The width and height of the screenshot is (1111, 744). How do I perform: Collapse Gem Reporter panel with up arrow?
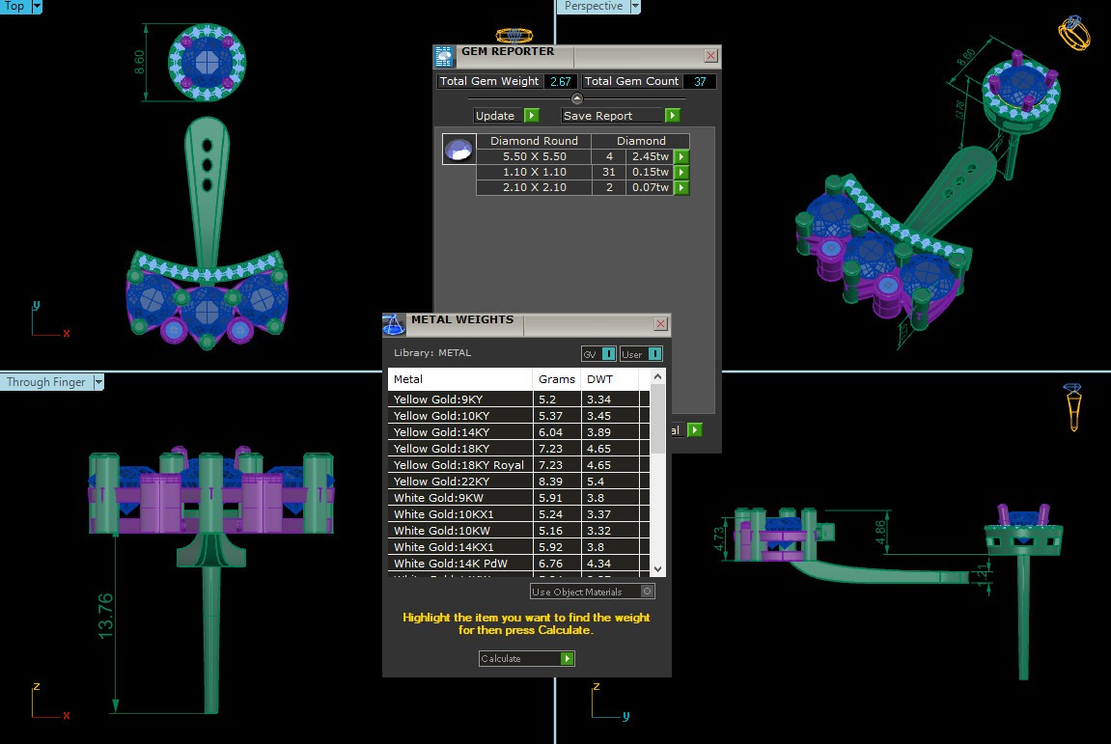point(577,98)
